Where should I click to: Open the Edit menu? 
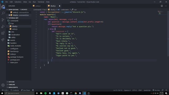point(11,2)
